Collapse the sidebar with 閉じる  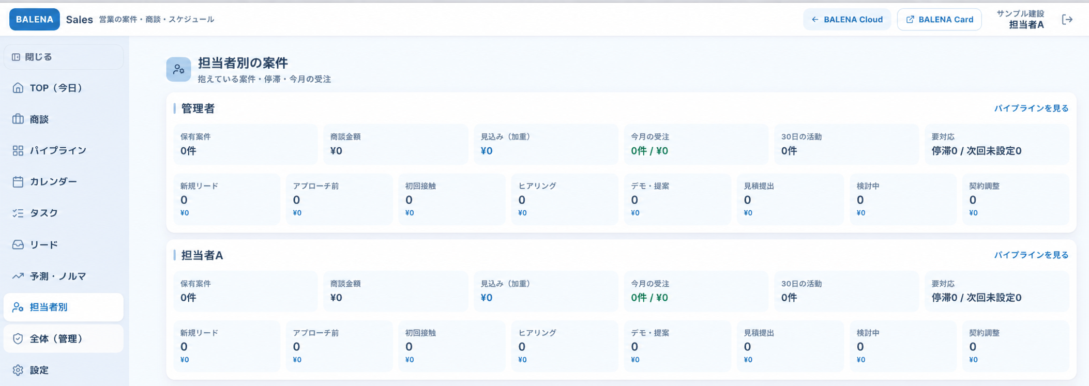64,57
